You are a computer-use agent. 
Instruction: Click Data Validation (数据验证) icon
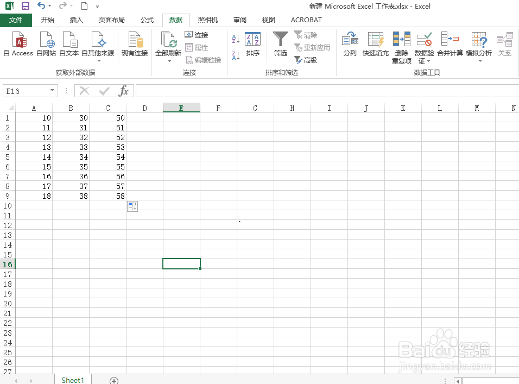coord(424,40)
